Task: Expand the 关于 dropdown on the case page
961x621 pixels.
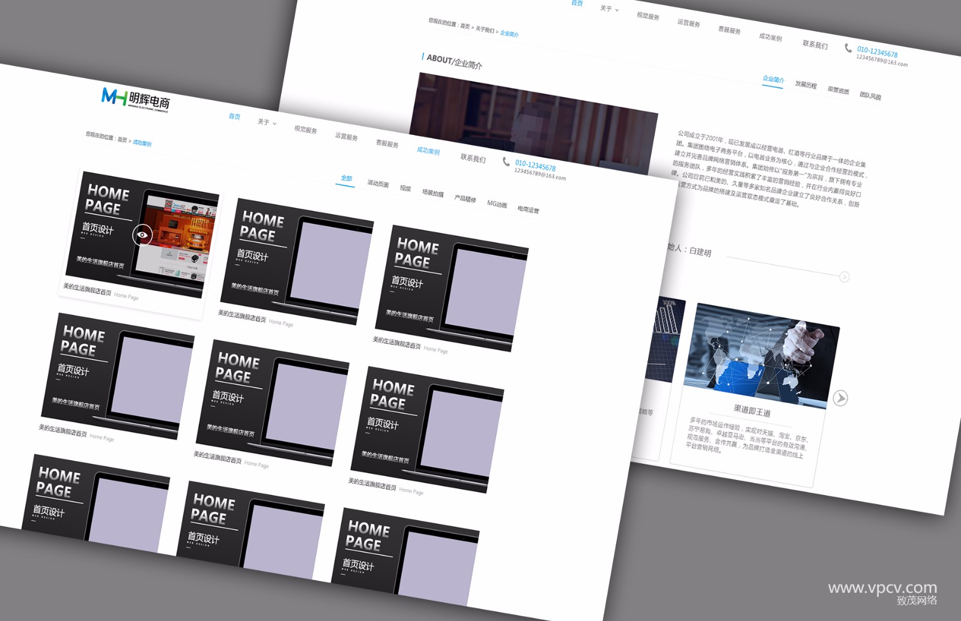Action: (x=267, y=122)
